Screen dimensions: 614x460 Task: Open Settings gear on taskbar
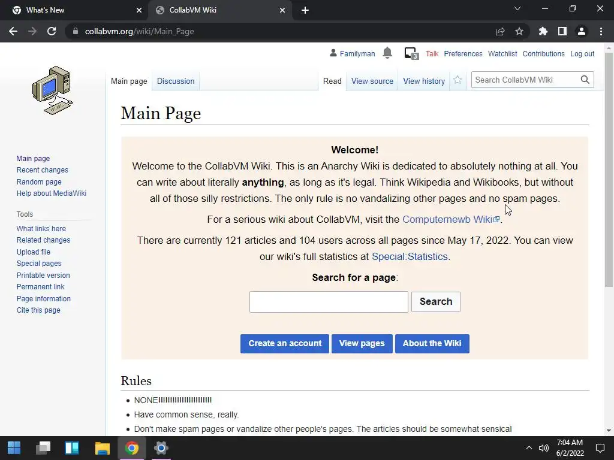tap(161, 448)
